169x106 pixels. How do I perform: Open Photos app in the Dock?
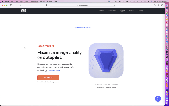pyautogui.click(x=167, y=23)
